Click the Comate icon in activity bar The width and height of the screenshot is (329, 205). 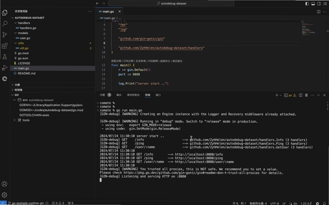4,79
